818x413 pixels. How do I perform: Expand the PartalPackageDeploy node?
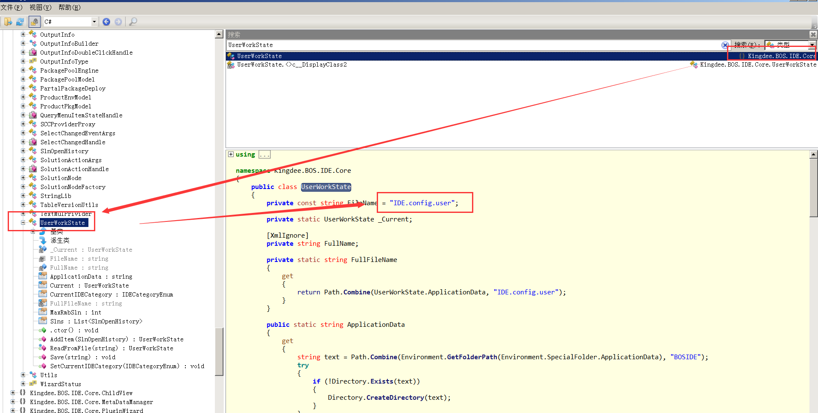point(23,88)
